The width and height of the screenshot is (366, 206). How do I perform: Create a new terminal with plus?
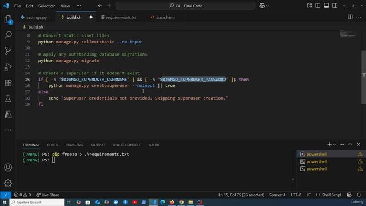[x=329, y=145]
